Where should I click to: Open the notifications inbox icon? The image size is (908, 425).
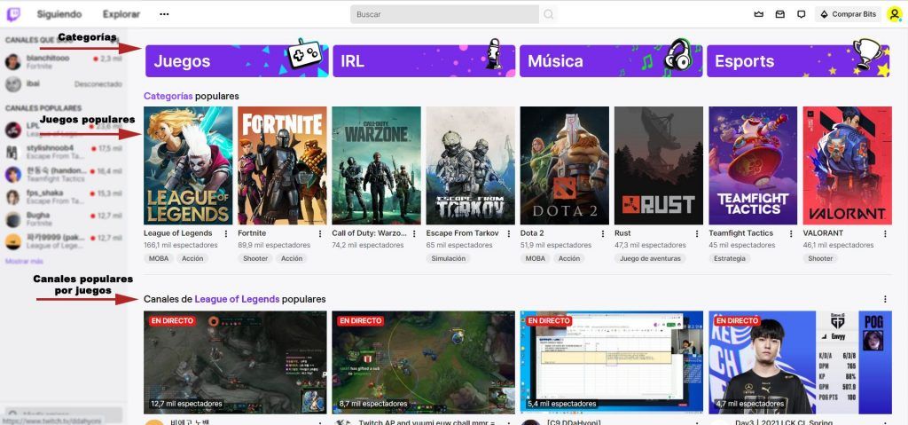pos(780,14)
